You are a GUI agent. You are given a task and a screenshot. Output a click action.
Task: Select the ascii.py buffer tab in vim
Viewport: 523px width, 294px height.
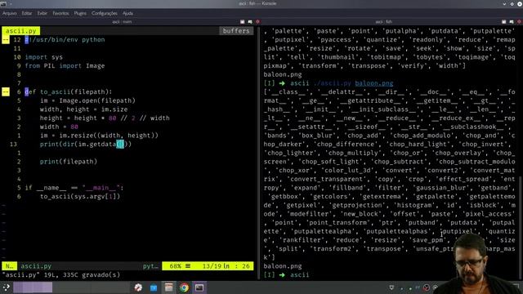click(21, 31)
